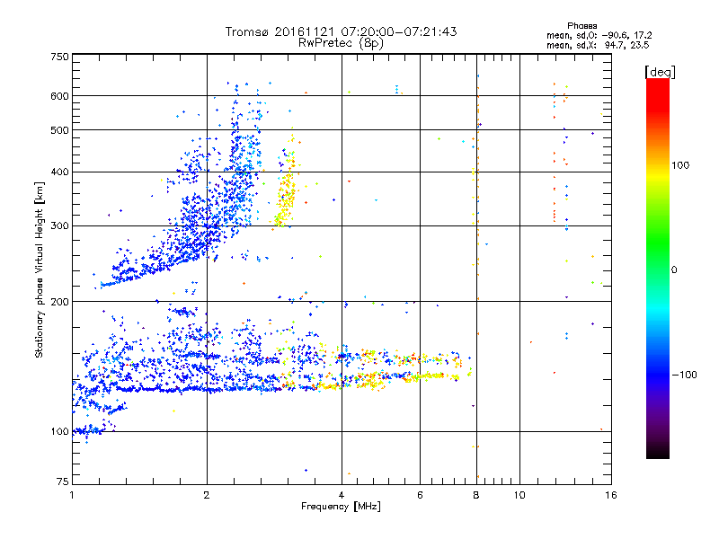
Task: Click the y-axis tick label '600'
Action: [59, 96]
